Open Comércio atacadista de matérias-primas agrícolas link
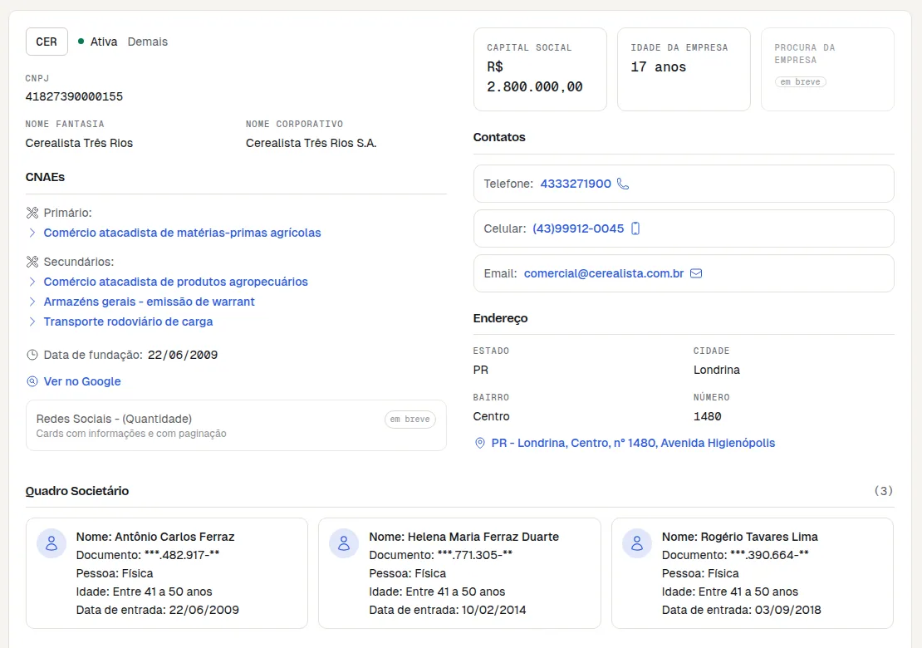 tap(182, 233)
